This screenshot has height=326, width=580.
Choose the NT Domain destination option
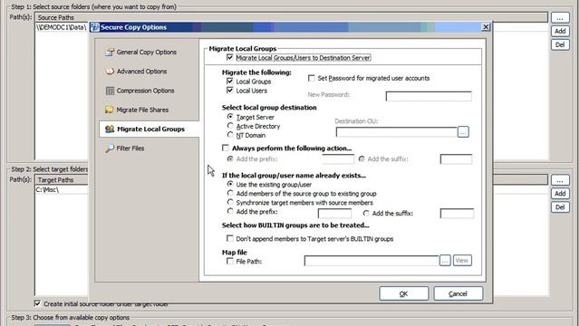[x=230, y=135]
